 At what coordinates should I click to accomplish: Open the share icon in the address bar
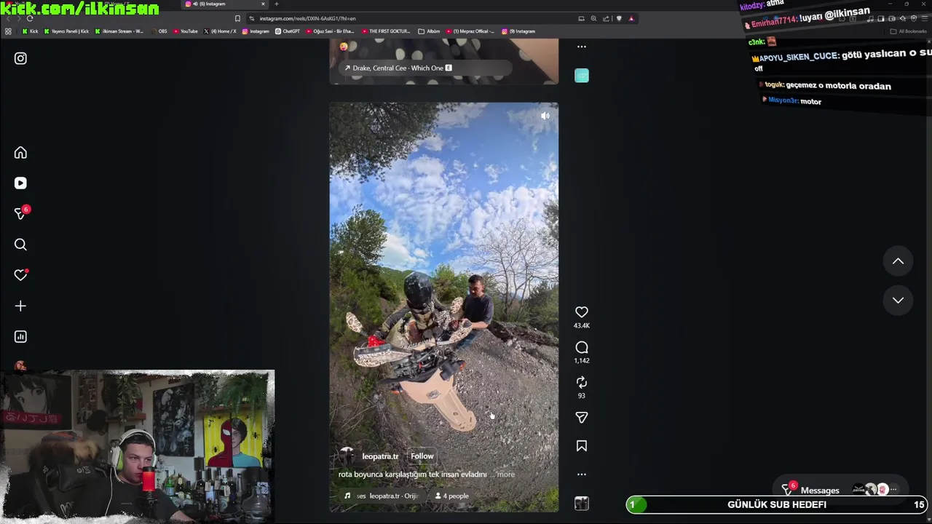[x=606, y=18]
